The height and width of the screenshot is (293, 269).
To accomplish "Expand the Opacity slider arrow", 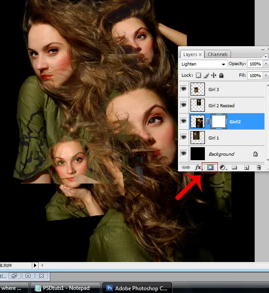I will tap(266, 64).
